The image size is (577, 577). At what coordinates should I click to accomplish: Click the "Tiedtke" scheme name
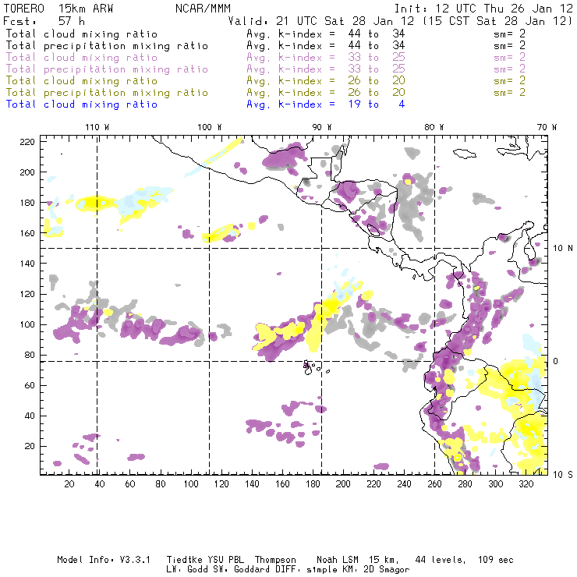coord(184,560)
